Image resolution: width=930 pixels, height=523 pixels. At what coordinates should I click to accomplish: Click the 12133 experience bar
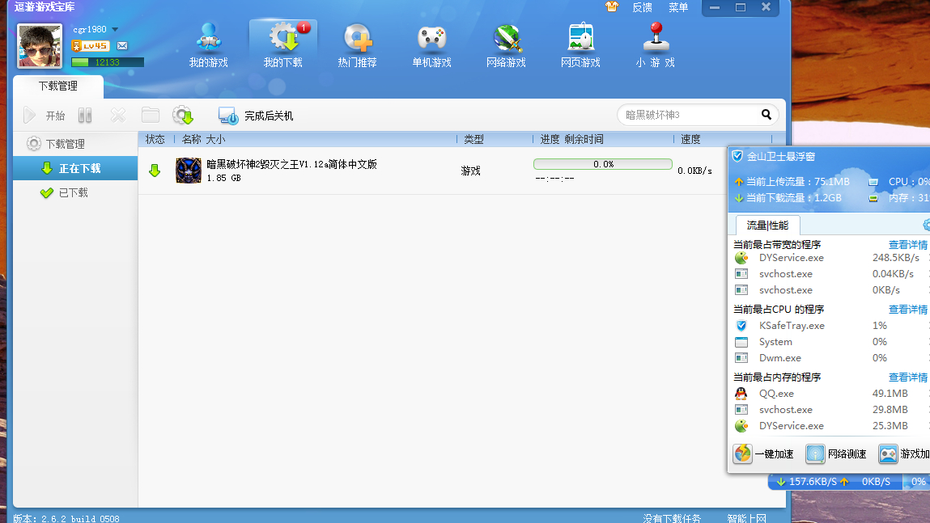tap(108, 62)
